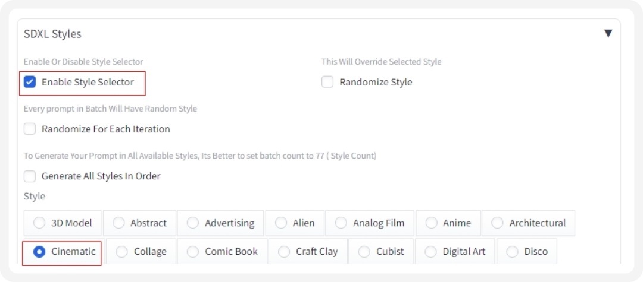Uncheck Enable Style Selector checkbox
643x282 pixels.
pyautogui.click(x=30, y=82)
